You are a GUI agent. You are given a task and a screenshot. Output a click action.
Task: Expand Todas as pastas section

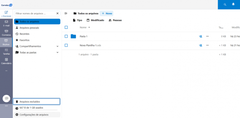pos(58,52)
